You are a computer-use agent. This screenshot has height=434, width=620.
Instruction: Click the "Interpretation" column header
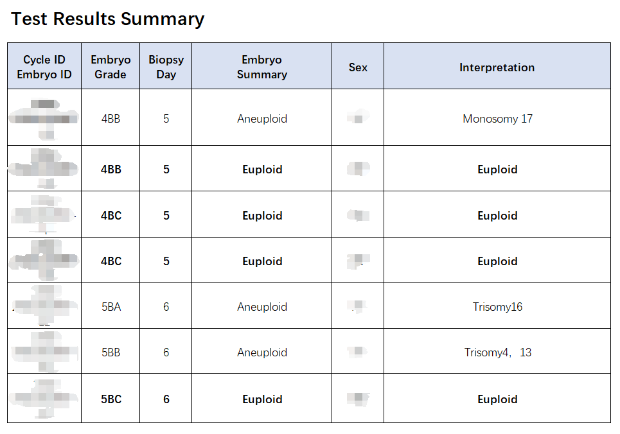(497, 67)
